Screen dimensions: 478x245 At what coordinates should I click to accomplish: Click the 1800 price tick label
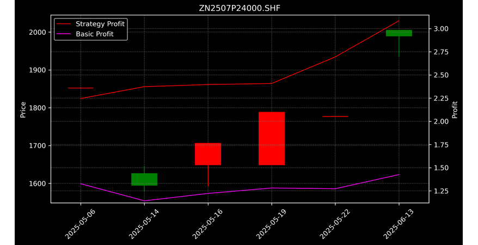pos(37,108)
